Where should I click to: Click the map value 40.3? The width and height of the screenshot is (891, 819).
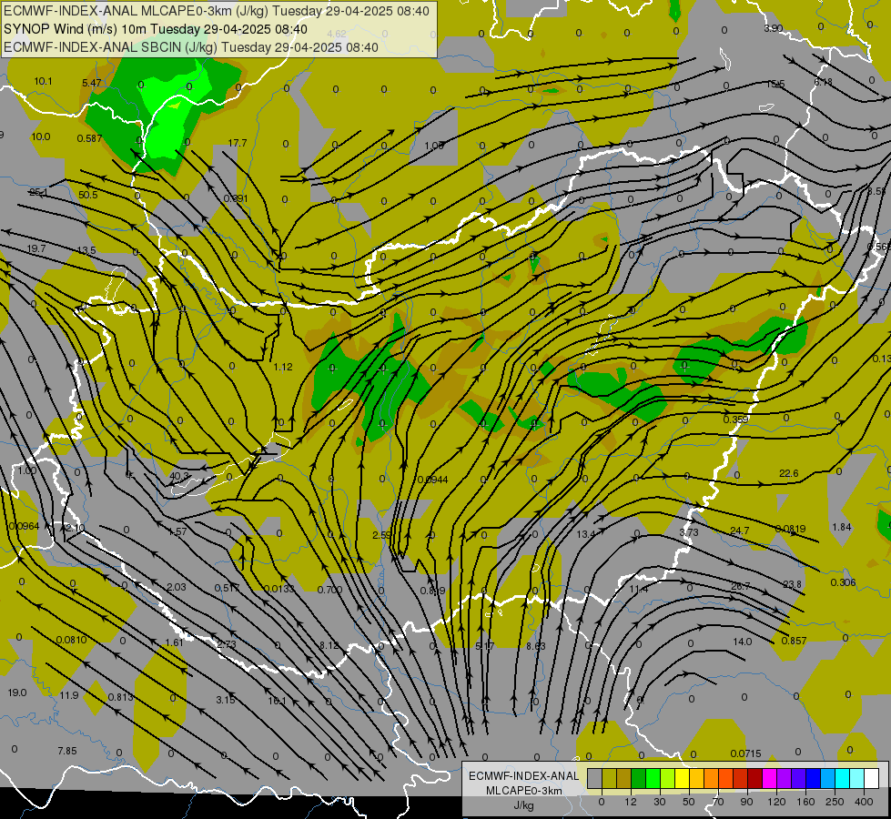(179, 476)
